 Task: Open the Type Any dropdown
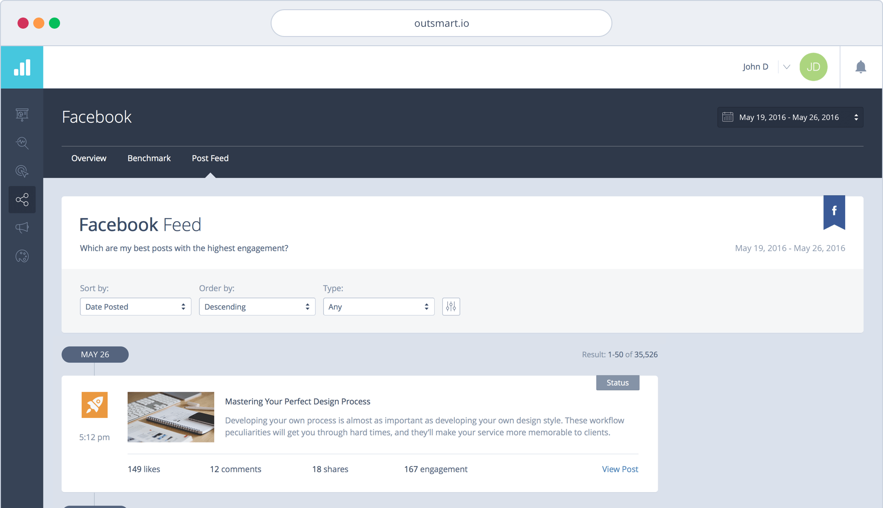[x=379, y=307]
